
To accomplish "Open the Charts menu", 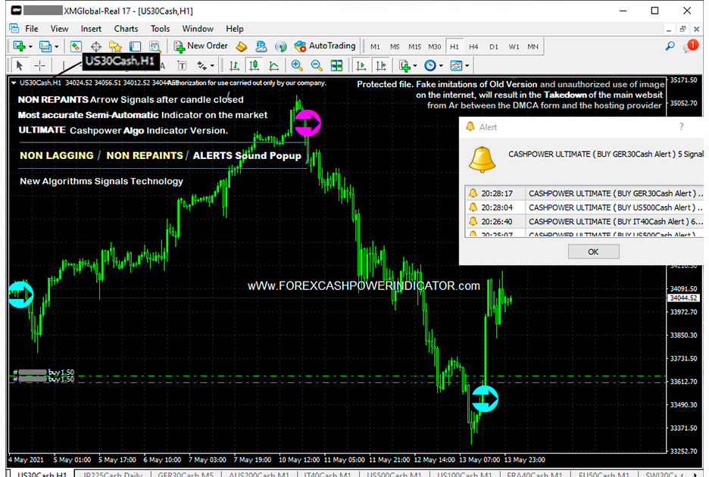I will point(125,29).
